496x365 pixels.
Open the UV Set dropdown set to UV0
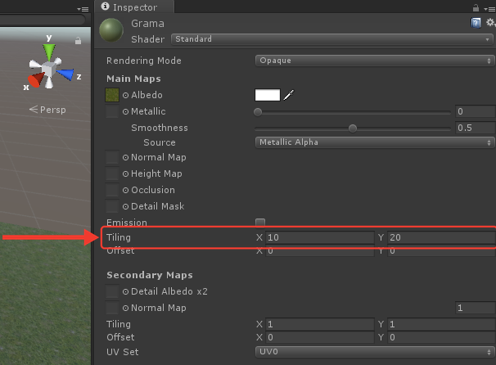[x=375, y=352]
